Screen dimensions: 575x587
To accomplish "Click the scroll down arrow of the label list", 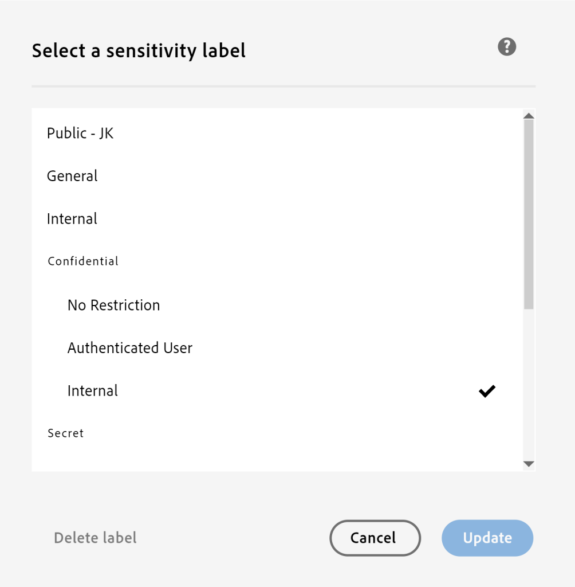I will pos(529,464).
